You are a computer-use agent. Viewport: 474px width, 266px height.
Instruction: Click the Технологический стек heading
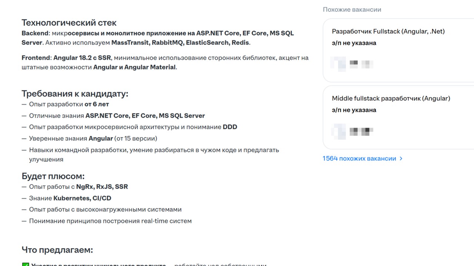click(x=69, y=23)
